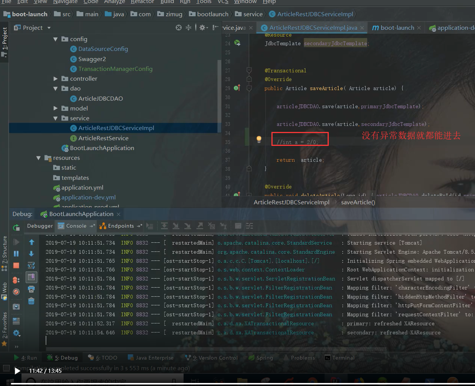Open TransactionManagerConfig class

(x=115, y=69)
